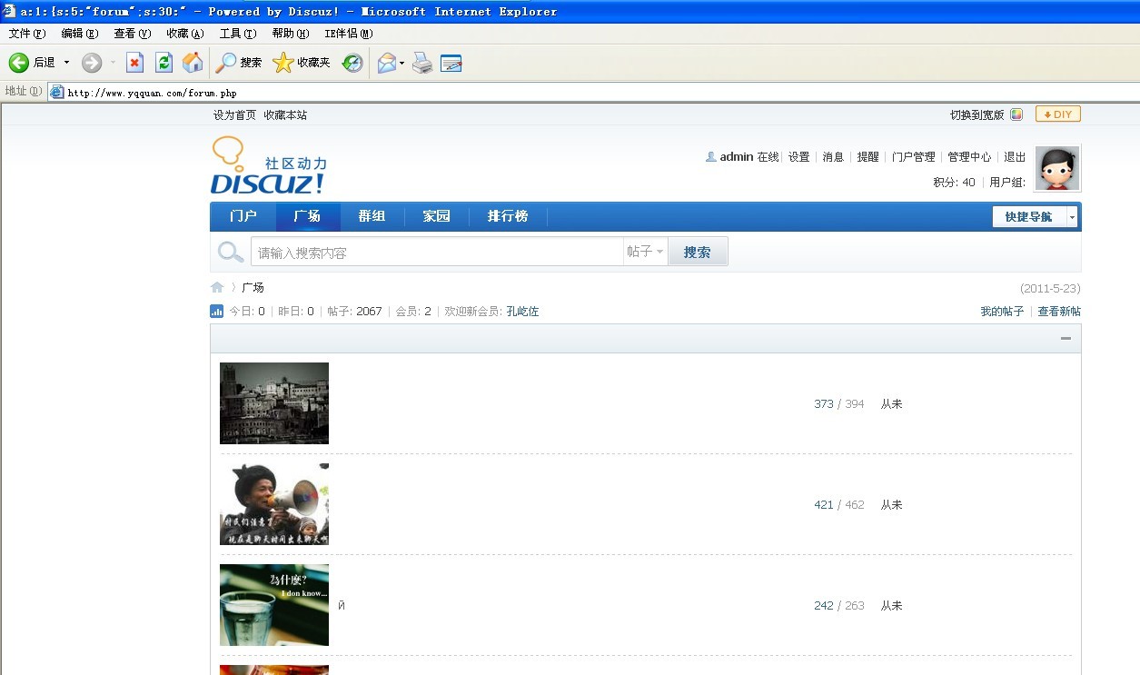Switch to the 广场 nav tab
Image resolution: width=1140 pixels, height=675 pixels.
click(308, 216)
